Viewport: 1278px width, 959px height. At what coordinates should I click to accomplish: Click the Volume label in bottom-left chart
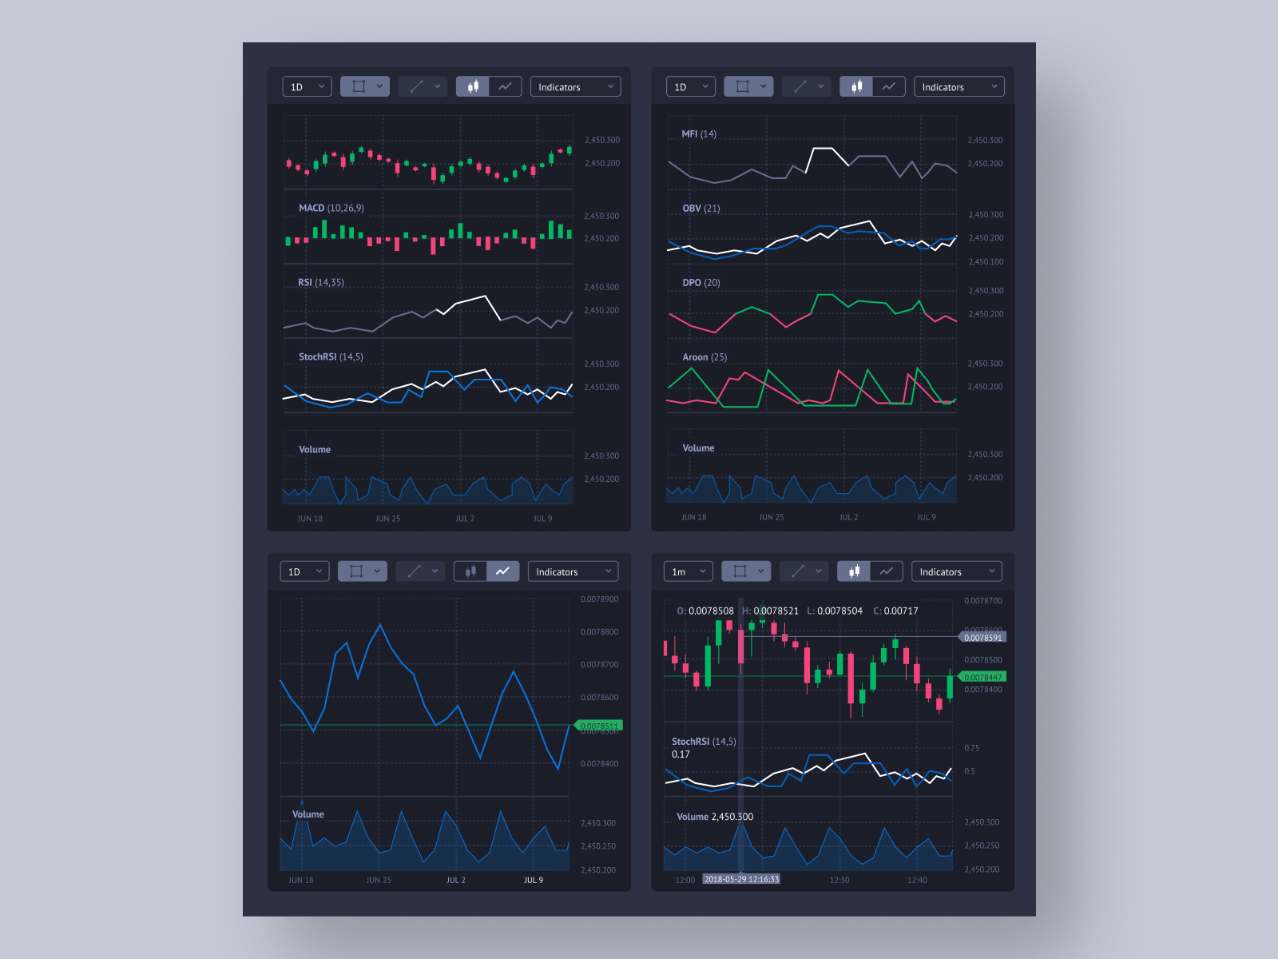point(308,814)
